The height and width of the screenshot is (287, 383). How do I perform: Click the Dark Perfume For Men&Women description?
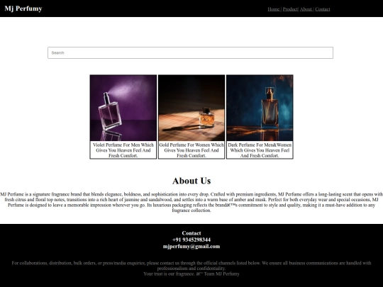point(260,150)
